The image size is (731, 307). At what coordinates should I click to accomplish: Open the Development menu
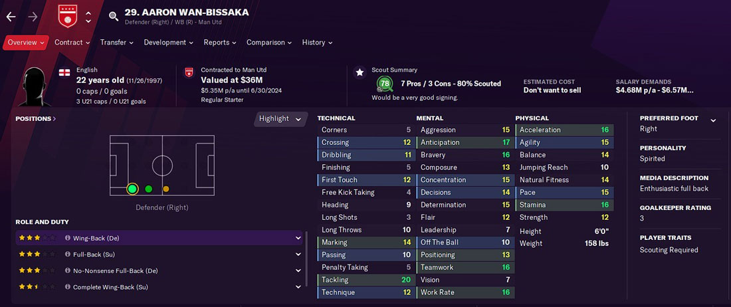click(x=168, y=43)
